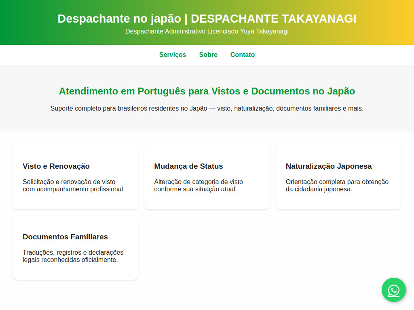The height and width of the screenshot is (310, 414).
Task: Select the Naturalização Japonesa card title
Action: (328, 166)
